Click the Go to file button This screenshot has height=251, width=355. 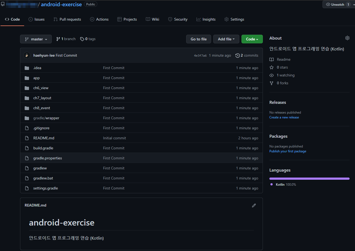199,39
